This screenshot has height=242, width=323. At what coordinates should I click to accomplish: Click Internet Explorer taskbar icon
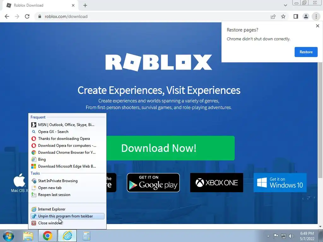pyautogui.click(x=67, y=236)
